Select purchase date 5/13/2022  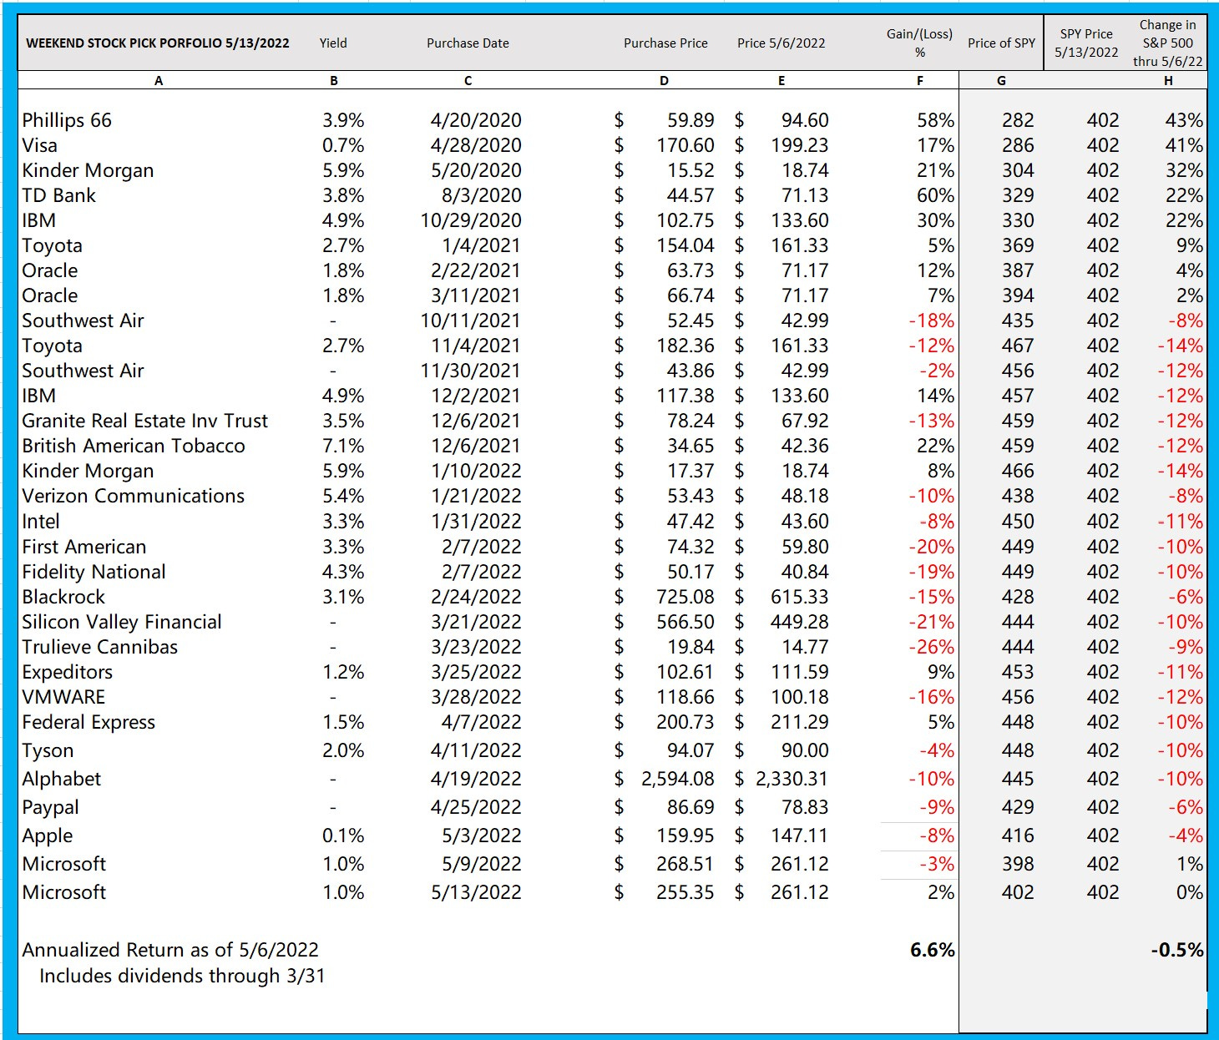[x=476, y=892]
